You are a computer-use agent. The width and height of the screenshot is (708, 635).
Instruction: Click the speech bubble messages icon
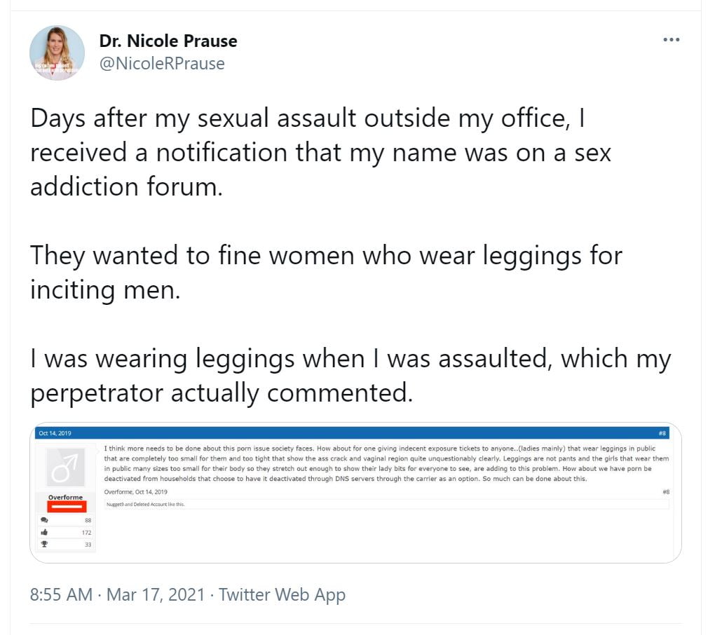(x=45, y=520)
